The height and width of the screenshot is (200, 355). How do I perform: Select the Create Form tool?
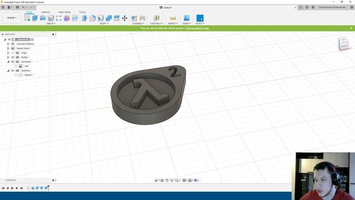[67, 18]
